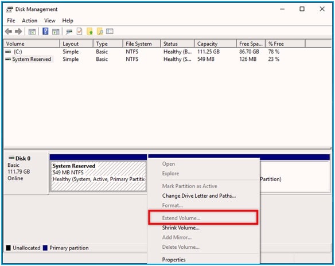Click the 86.70 GB free space value

point(249,52)
